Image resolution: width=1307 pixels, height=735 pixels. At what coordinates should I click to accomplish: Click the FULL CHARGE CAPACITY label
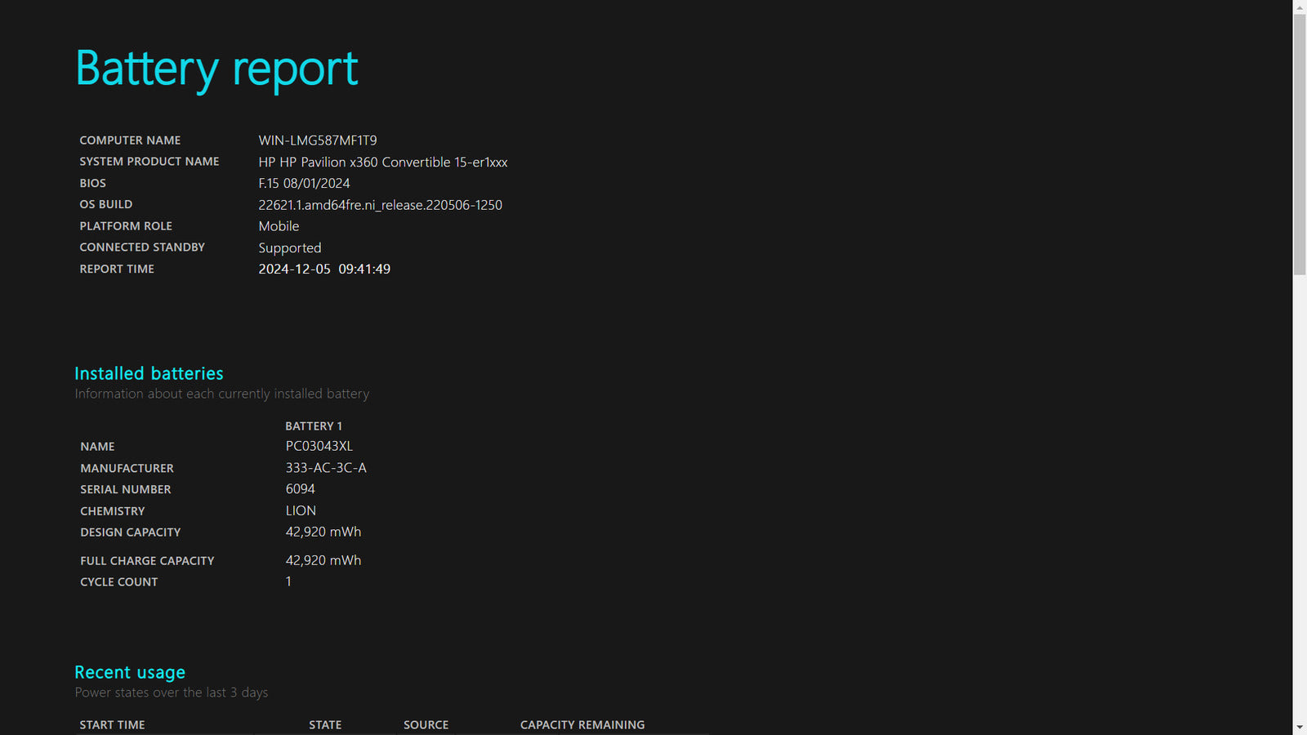(147, 561)
